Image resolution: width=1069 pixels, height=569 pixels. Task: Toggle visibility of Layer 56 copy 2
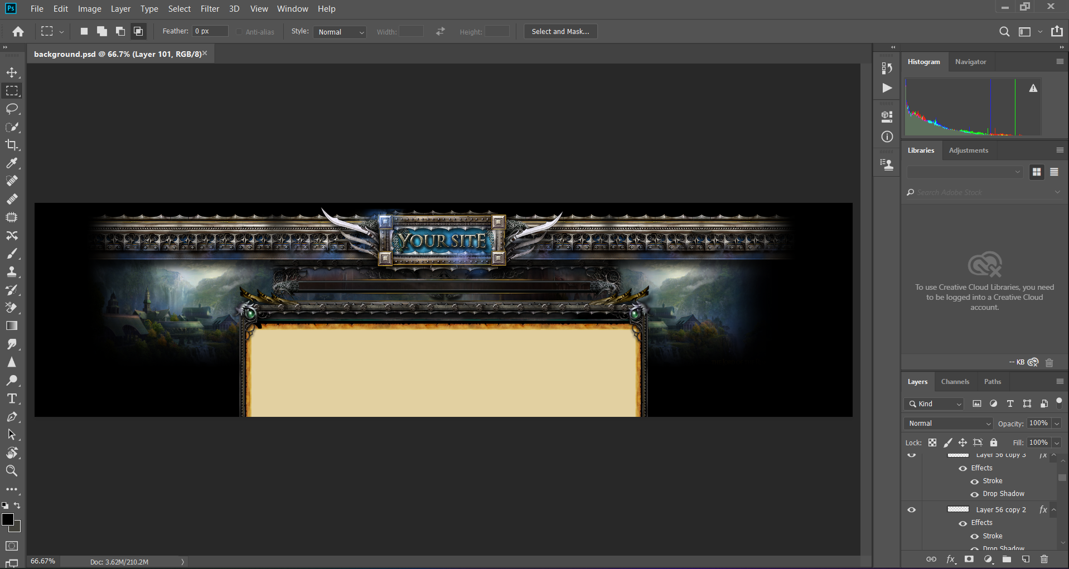[x=912, y=510]
